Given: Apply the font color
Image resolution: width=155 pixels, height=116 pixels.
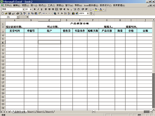Looking at the screenshot, I should point(101,9).
